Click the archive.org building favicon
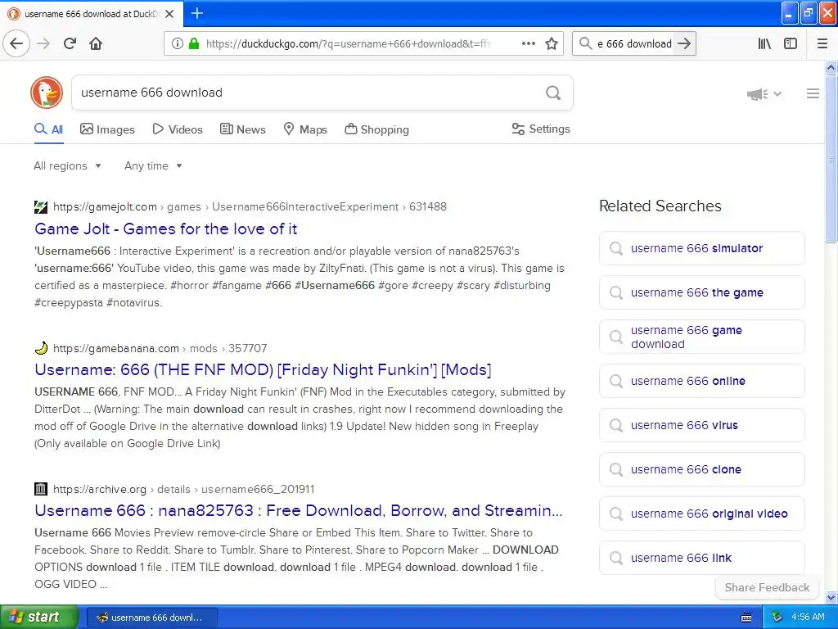Screen dimensions: 838x629 click(41, 489)
